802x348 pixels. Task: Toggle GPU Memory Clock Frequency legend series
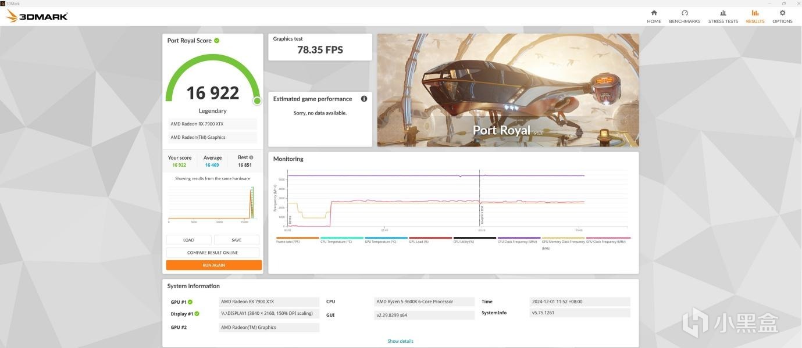563,242
